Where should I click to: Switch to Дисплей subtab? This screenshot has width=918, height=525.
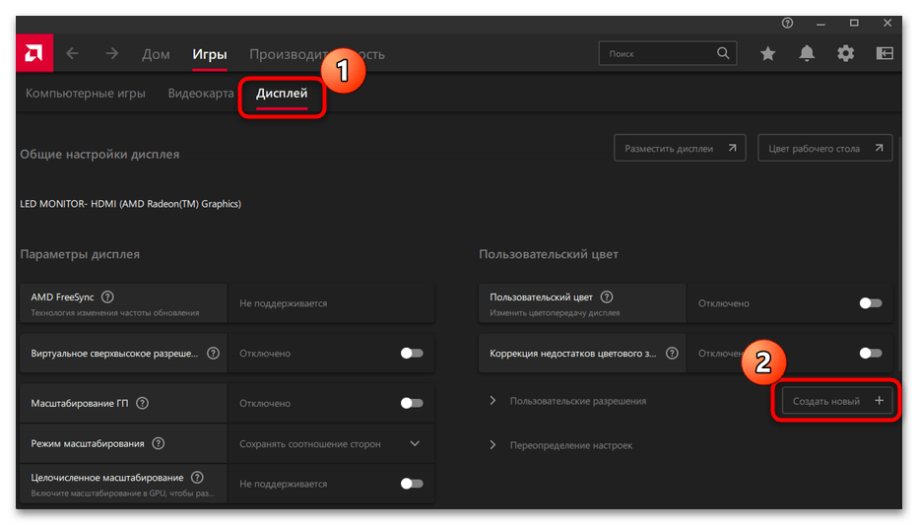[x=282, y=93]
